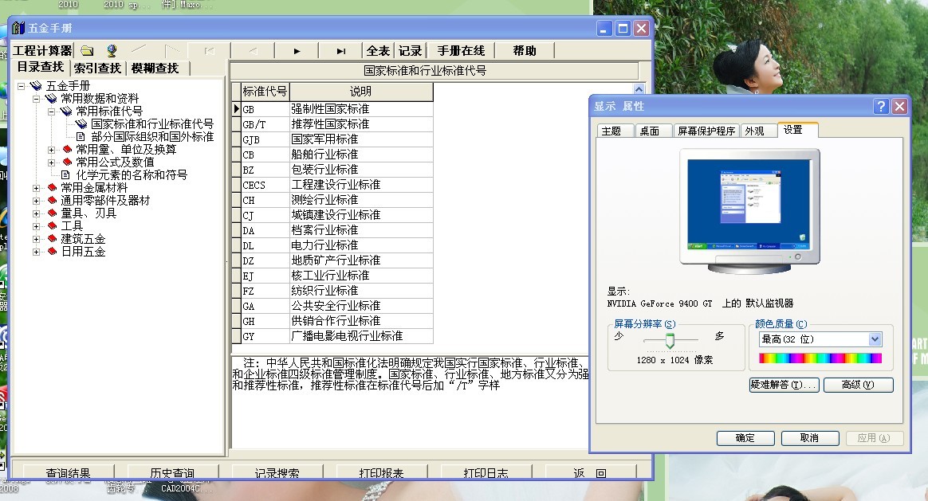Click the 打印报表 bottom button
Screen dimensions: 928x501
[382, 472]
